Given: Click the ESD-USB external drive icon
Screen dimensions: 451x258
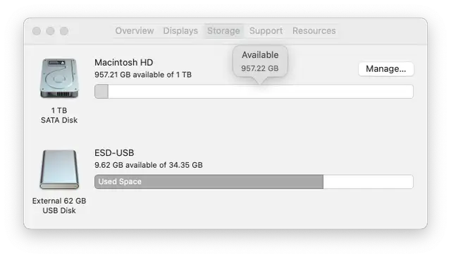Looking at the screenshot, I should (59, 169).
